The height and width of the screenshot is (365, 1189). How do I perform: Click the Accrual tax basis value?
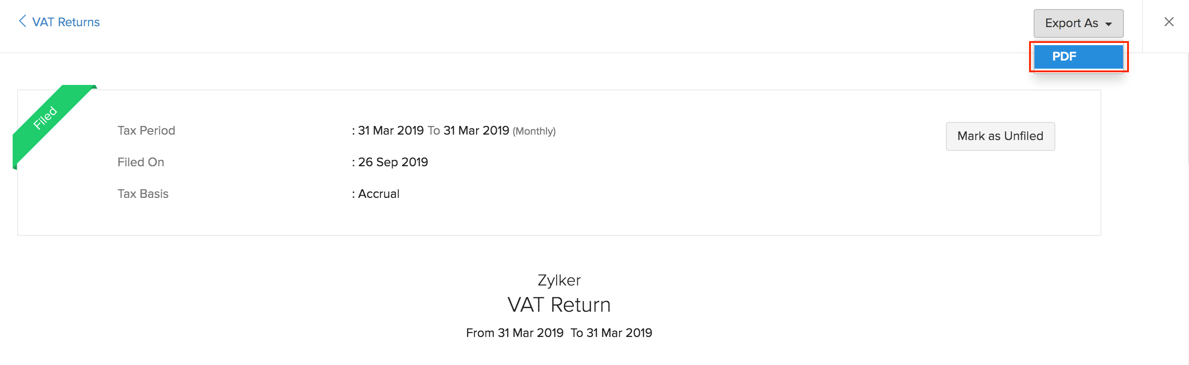point(379,194)
